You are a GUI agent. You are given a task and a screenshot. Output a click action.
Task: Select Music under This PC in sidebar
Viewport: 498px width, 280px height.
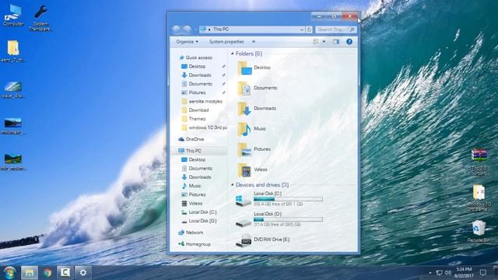click(191, 186)
